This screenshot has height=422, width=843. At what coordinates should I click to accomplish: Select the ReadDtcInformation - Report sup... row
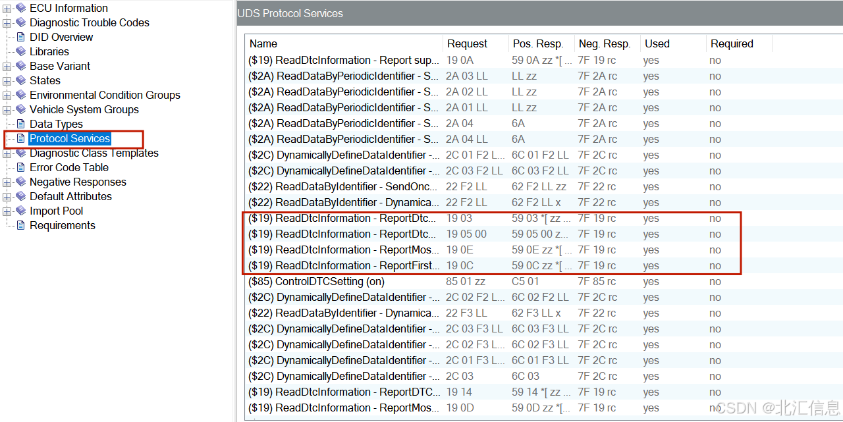543,60
